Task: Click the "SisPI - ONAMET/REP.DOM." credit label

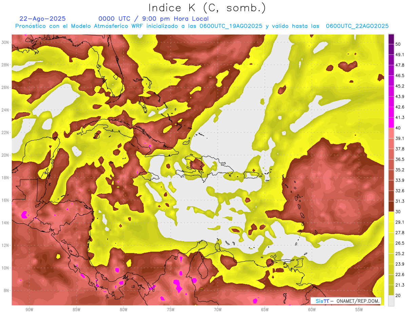Action: 346,301
